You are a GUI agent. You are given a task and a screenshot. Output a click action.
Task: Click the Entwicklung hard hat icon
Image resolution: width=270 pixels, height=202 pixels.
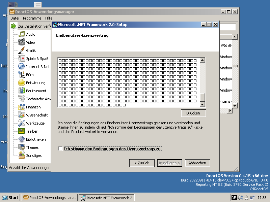(22, 82)
